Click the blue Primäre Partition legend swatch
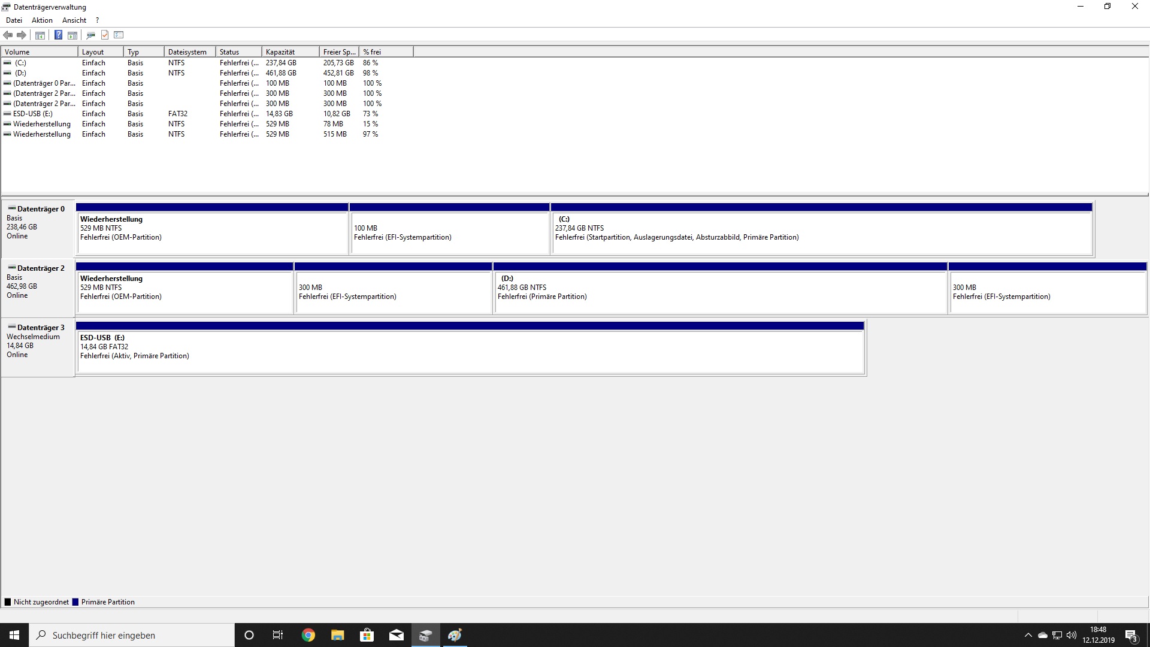 [75, 602]
